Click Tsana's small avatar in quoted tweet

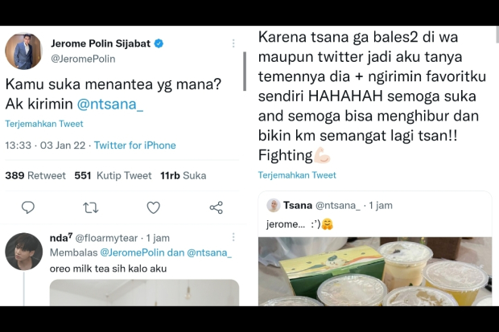pos(273,206)
